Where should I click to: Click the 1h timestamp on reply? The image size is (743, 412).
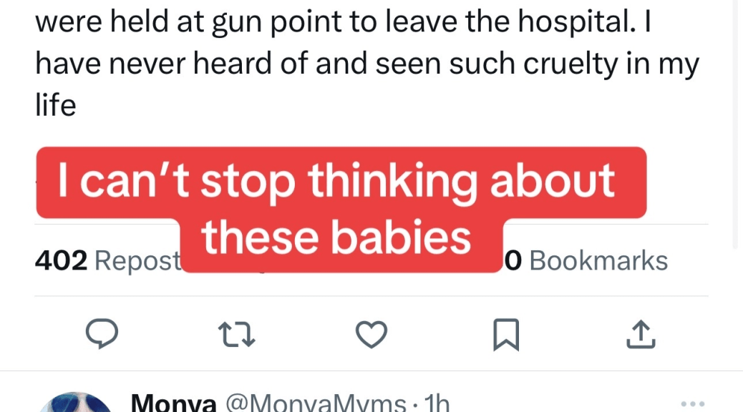click(x=436, y=404)
